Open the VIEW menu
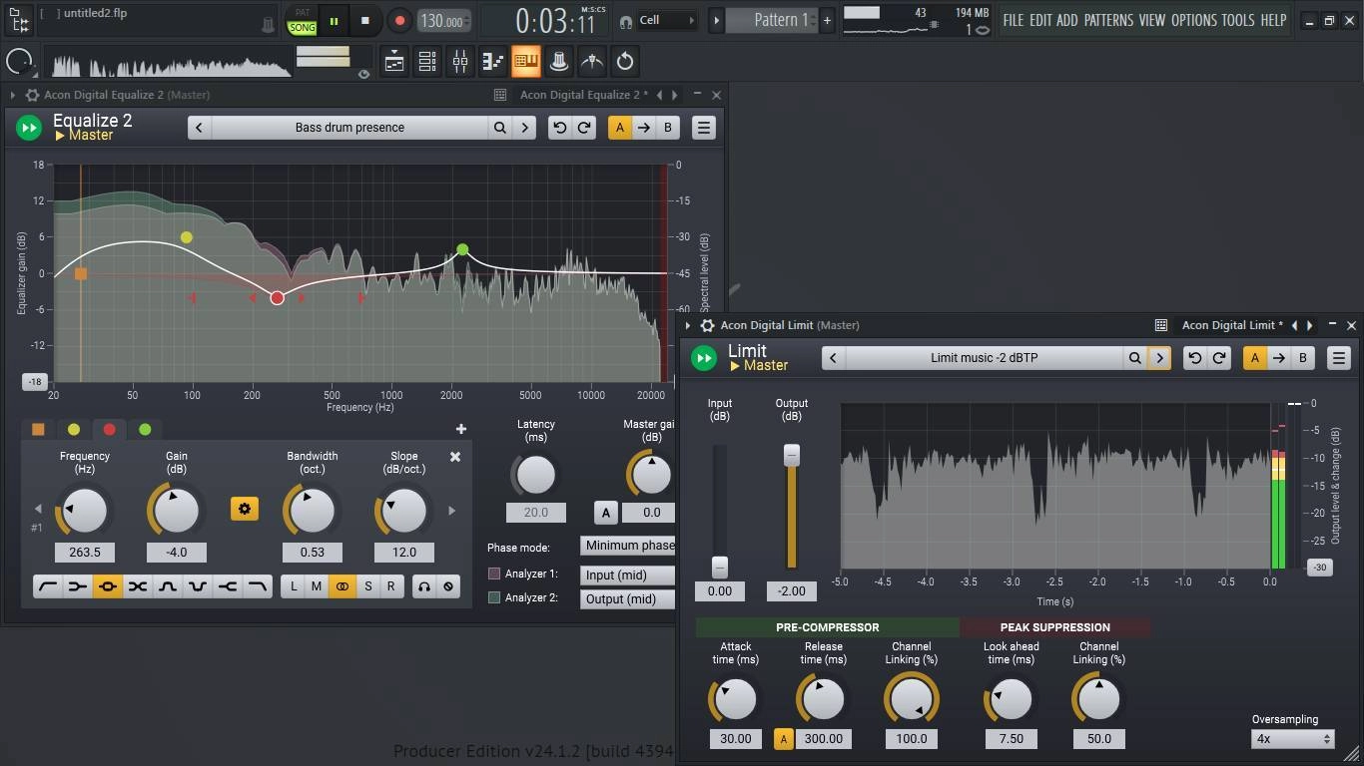1364x766 pixels. coord(1152,20)
